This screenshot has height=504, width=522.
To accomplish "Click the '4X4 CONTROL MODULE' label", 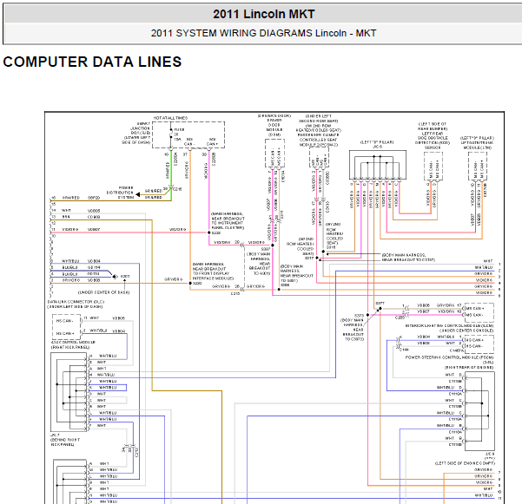I will coord(73,342).
